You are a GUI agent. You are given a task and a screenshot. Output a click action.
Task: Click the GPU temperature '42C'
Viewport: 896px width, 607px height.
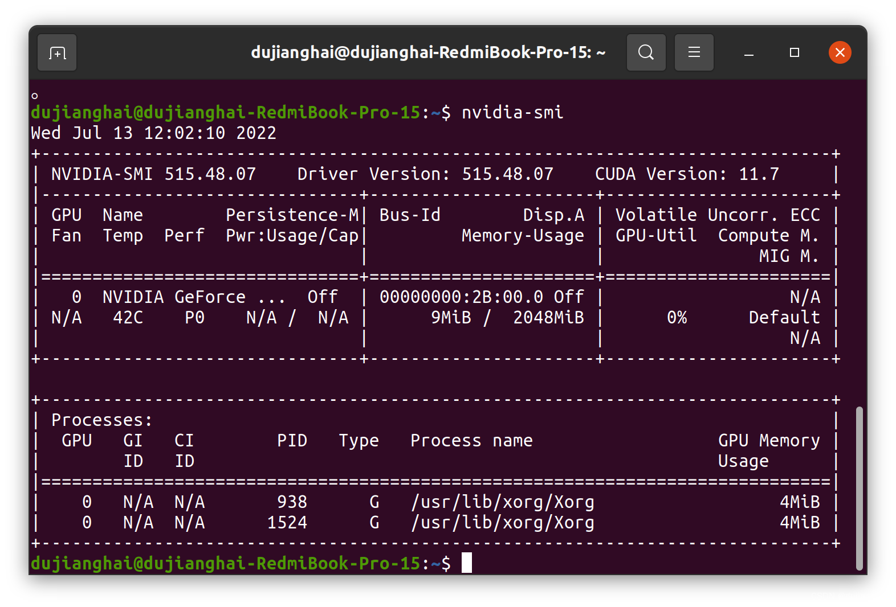(x=128, y=317)
